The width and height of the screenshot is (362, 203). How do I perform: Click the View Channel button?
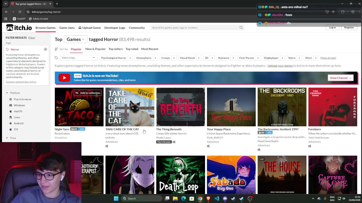(341, 78)
